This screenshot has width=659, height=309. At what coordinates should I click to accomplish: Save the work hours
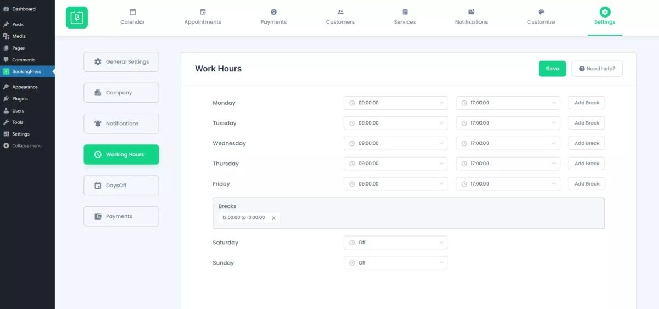coord(552,69)
